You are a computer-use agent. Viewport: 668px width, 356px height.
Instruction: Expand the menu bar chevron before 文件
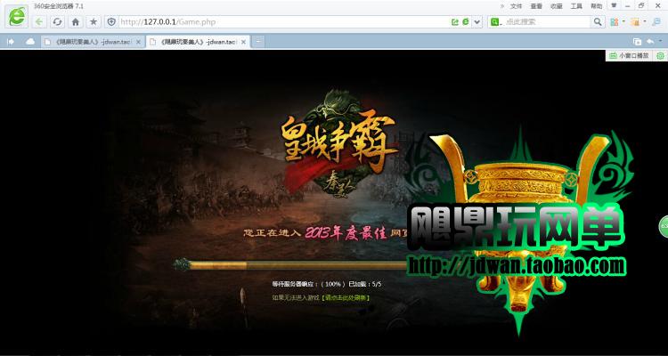pyautogui.click(x=502, y=6)
